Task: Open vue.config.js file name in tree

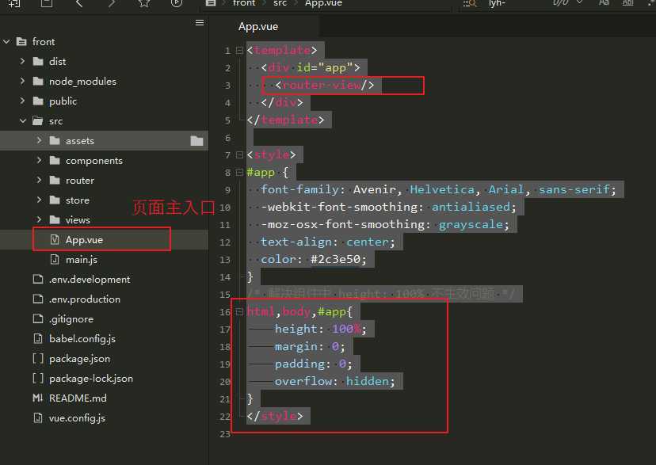Action: 77,418
